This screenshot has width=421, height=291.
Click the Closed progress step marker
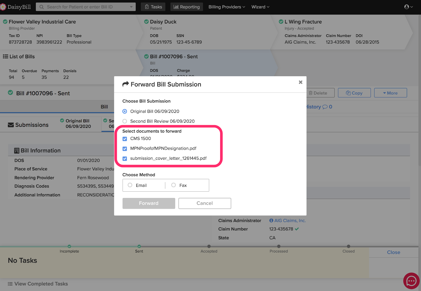(x=349, y=246)
